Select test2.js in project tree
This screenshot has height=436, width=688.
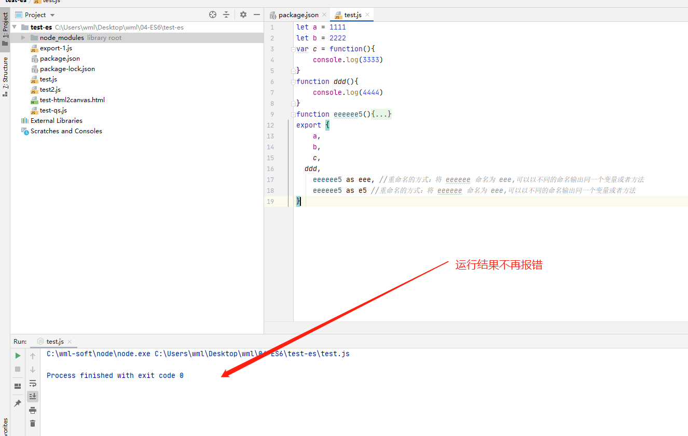[x=50, y=90]
